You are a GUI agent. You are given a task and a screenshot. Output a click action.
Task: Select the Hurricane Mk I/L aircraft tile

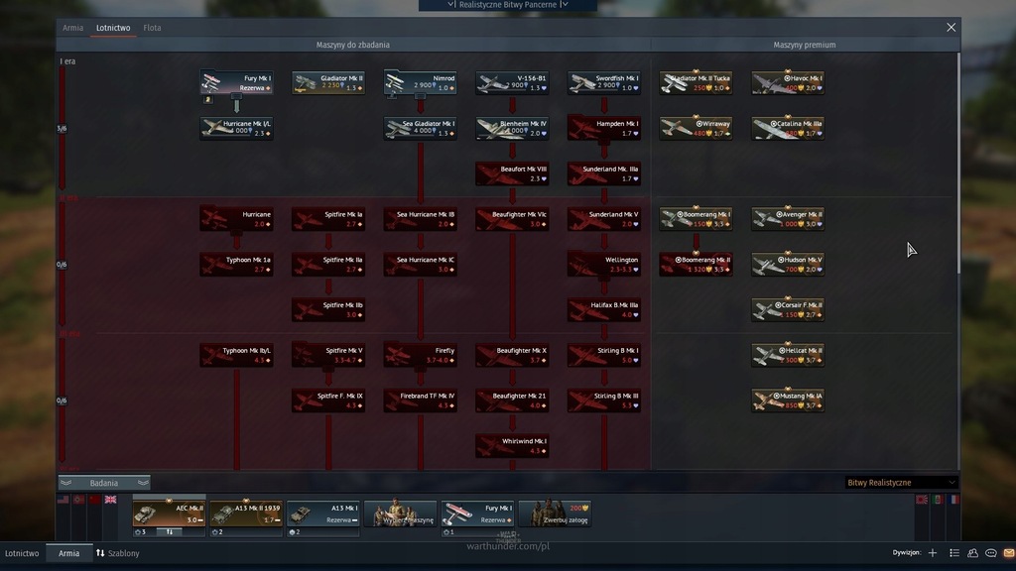[x=236, y=128]
